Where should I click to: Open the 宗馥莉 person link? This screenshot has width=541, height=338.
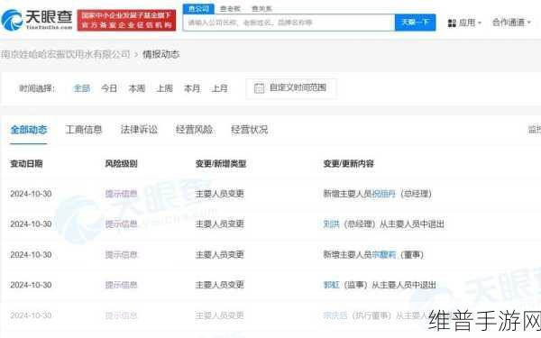click(x=384, y=255)
